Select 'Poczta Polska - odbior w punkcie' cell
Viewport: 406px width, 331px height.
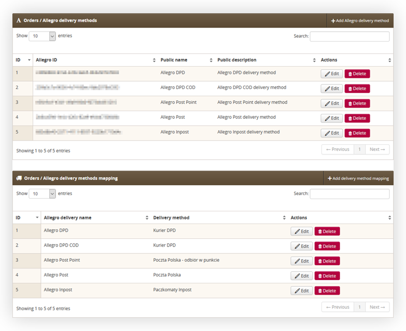point(186,260)
